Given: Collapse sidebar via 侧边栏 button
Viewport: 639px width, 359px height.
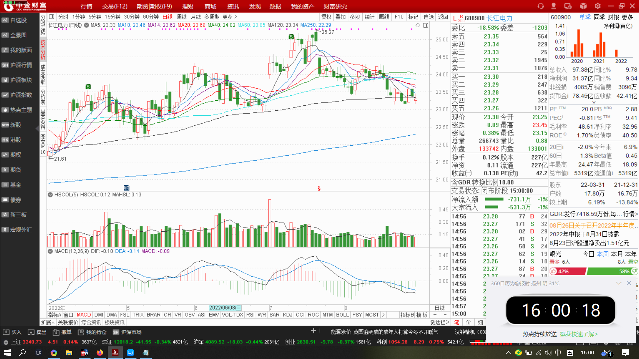Looking at the screenshot, I should tap(440, 322).
